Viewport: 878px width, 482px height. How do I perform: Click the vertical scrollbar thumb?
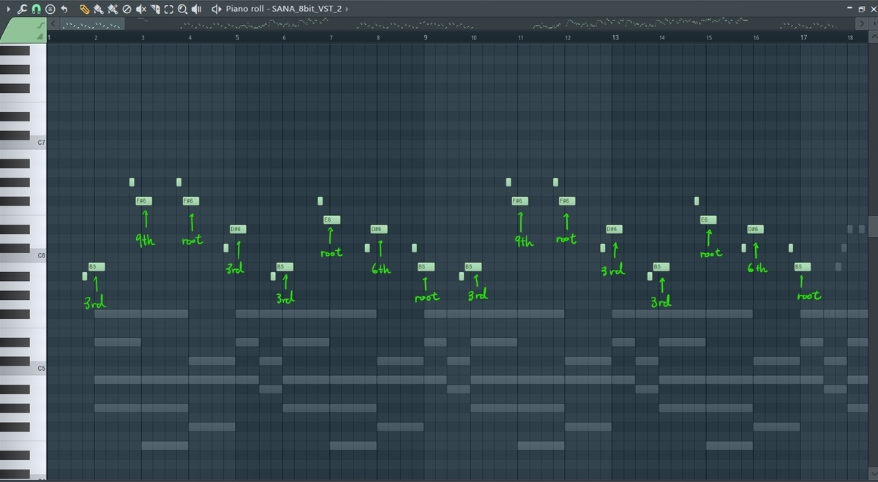tap(873, 227)
